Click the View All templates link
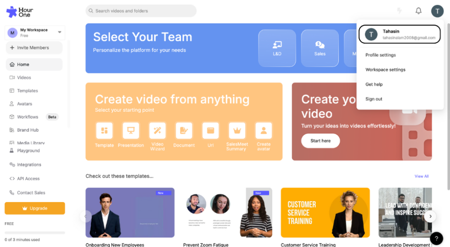The height and width of the screenshot is (247, 450). (421, 176)
